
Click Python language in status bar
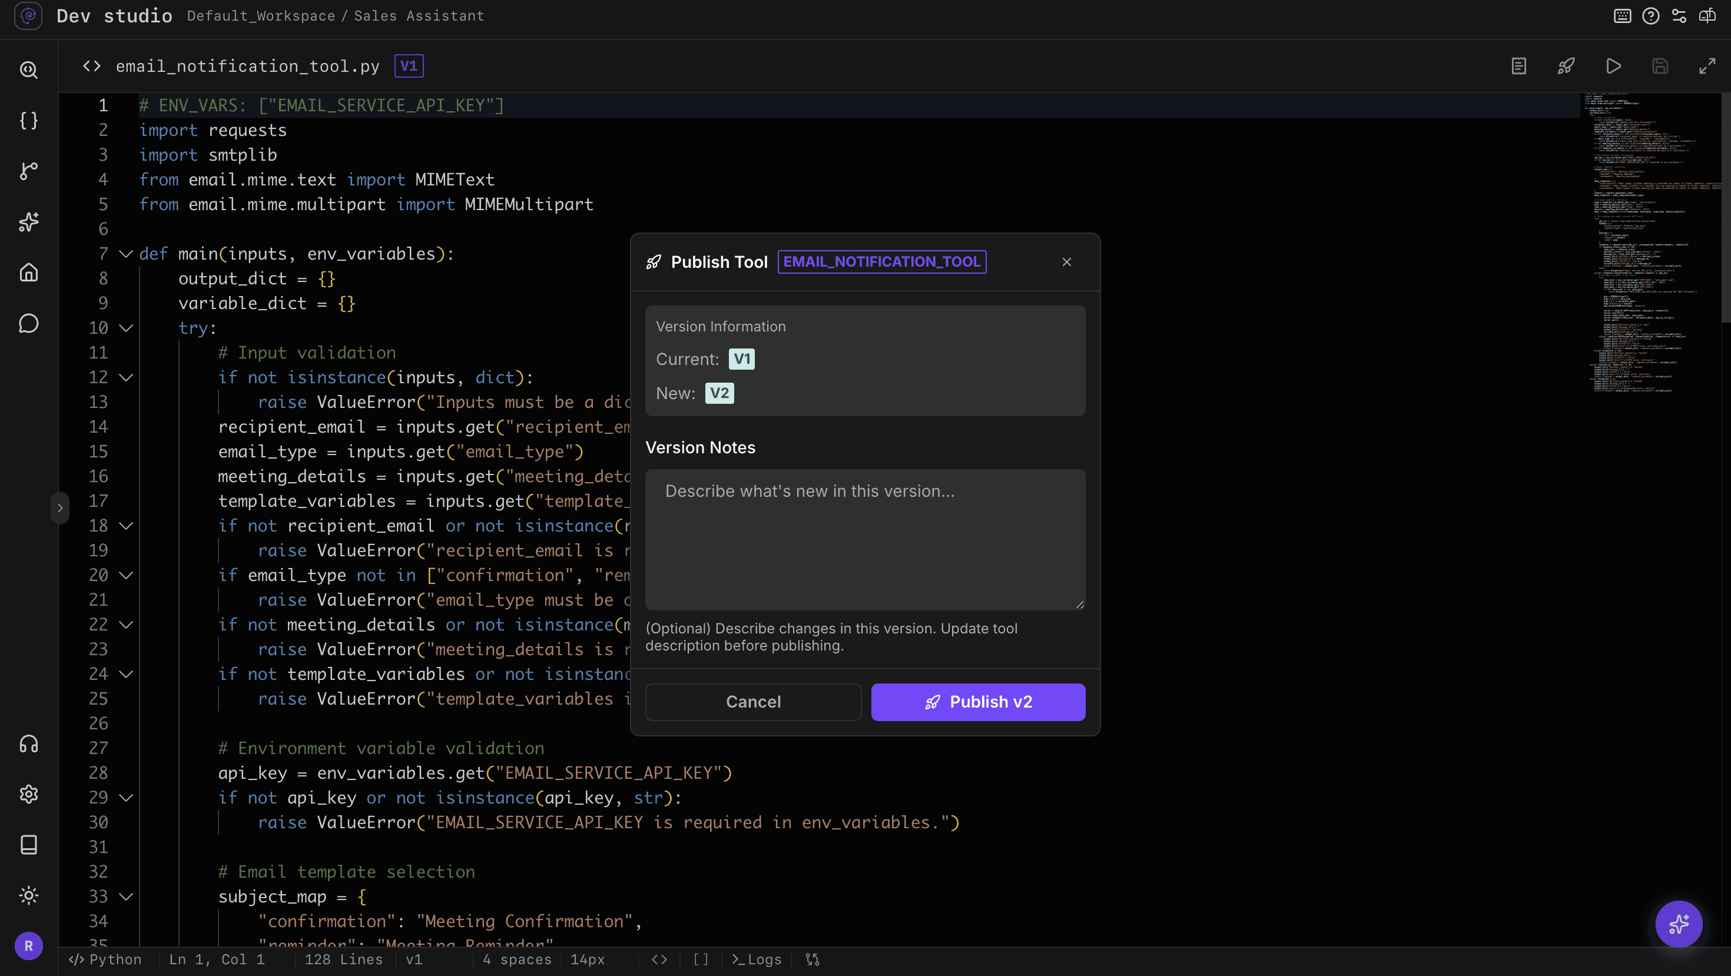[x=105, y=959]
